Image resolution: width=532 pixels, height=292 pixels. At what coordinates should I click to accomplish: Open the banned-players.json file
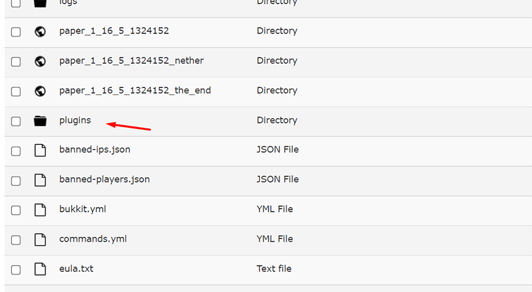point(105,179)
